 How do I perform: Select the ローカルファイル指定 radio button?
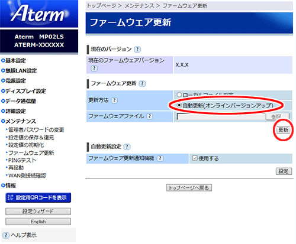[179, 95]
